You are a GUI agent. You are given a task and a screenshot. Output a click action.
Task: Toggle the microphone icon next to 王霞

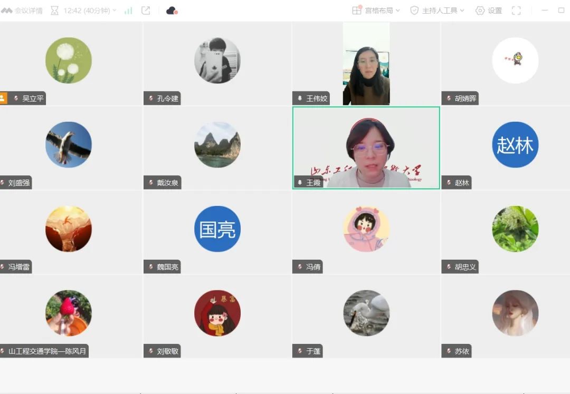pos(299,183)
